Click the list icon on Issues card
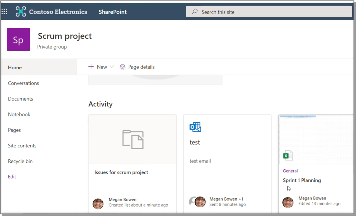 133,139
